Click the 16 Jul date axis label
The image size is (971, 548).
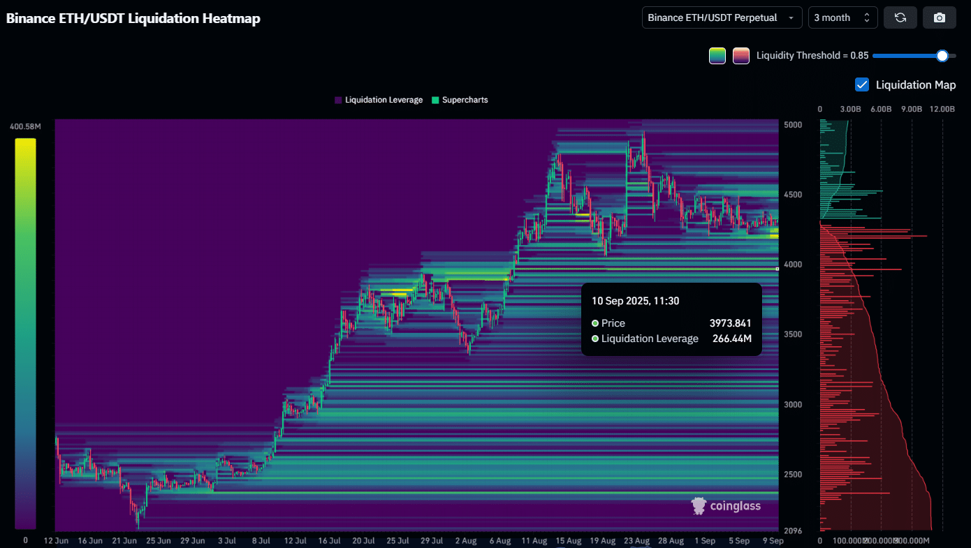[x=329, y=540]
